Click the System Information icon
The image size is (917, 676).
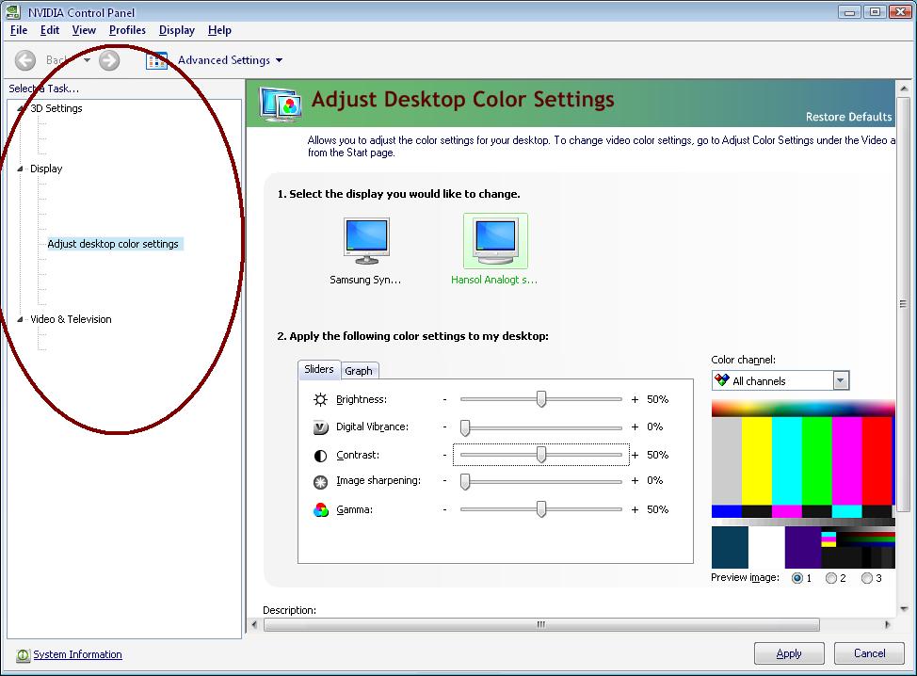(x=23, y=655)
